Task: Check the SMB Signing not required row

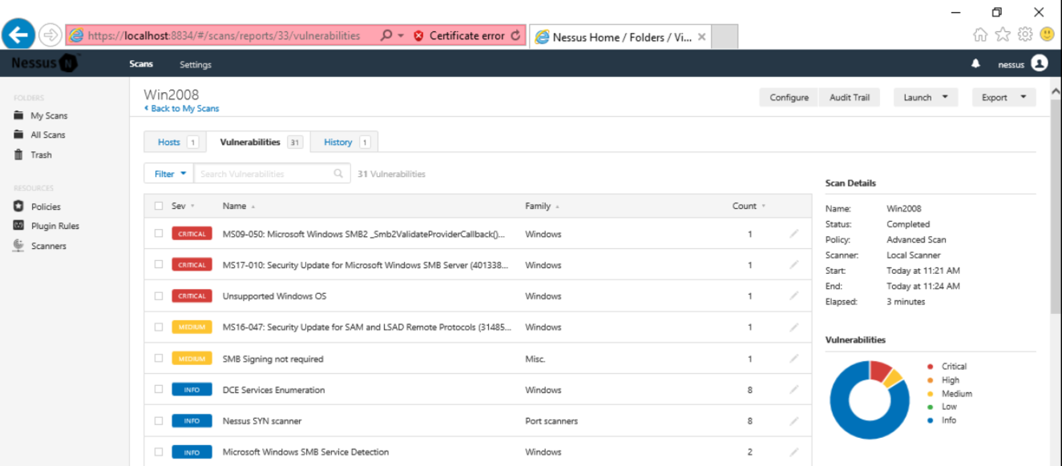Action: 159,359
